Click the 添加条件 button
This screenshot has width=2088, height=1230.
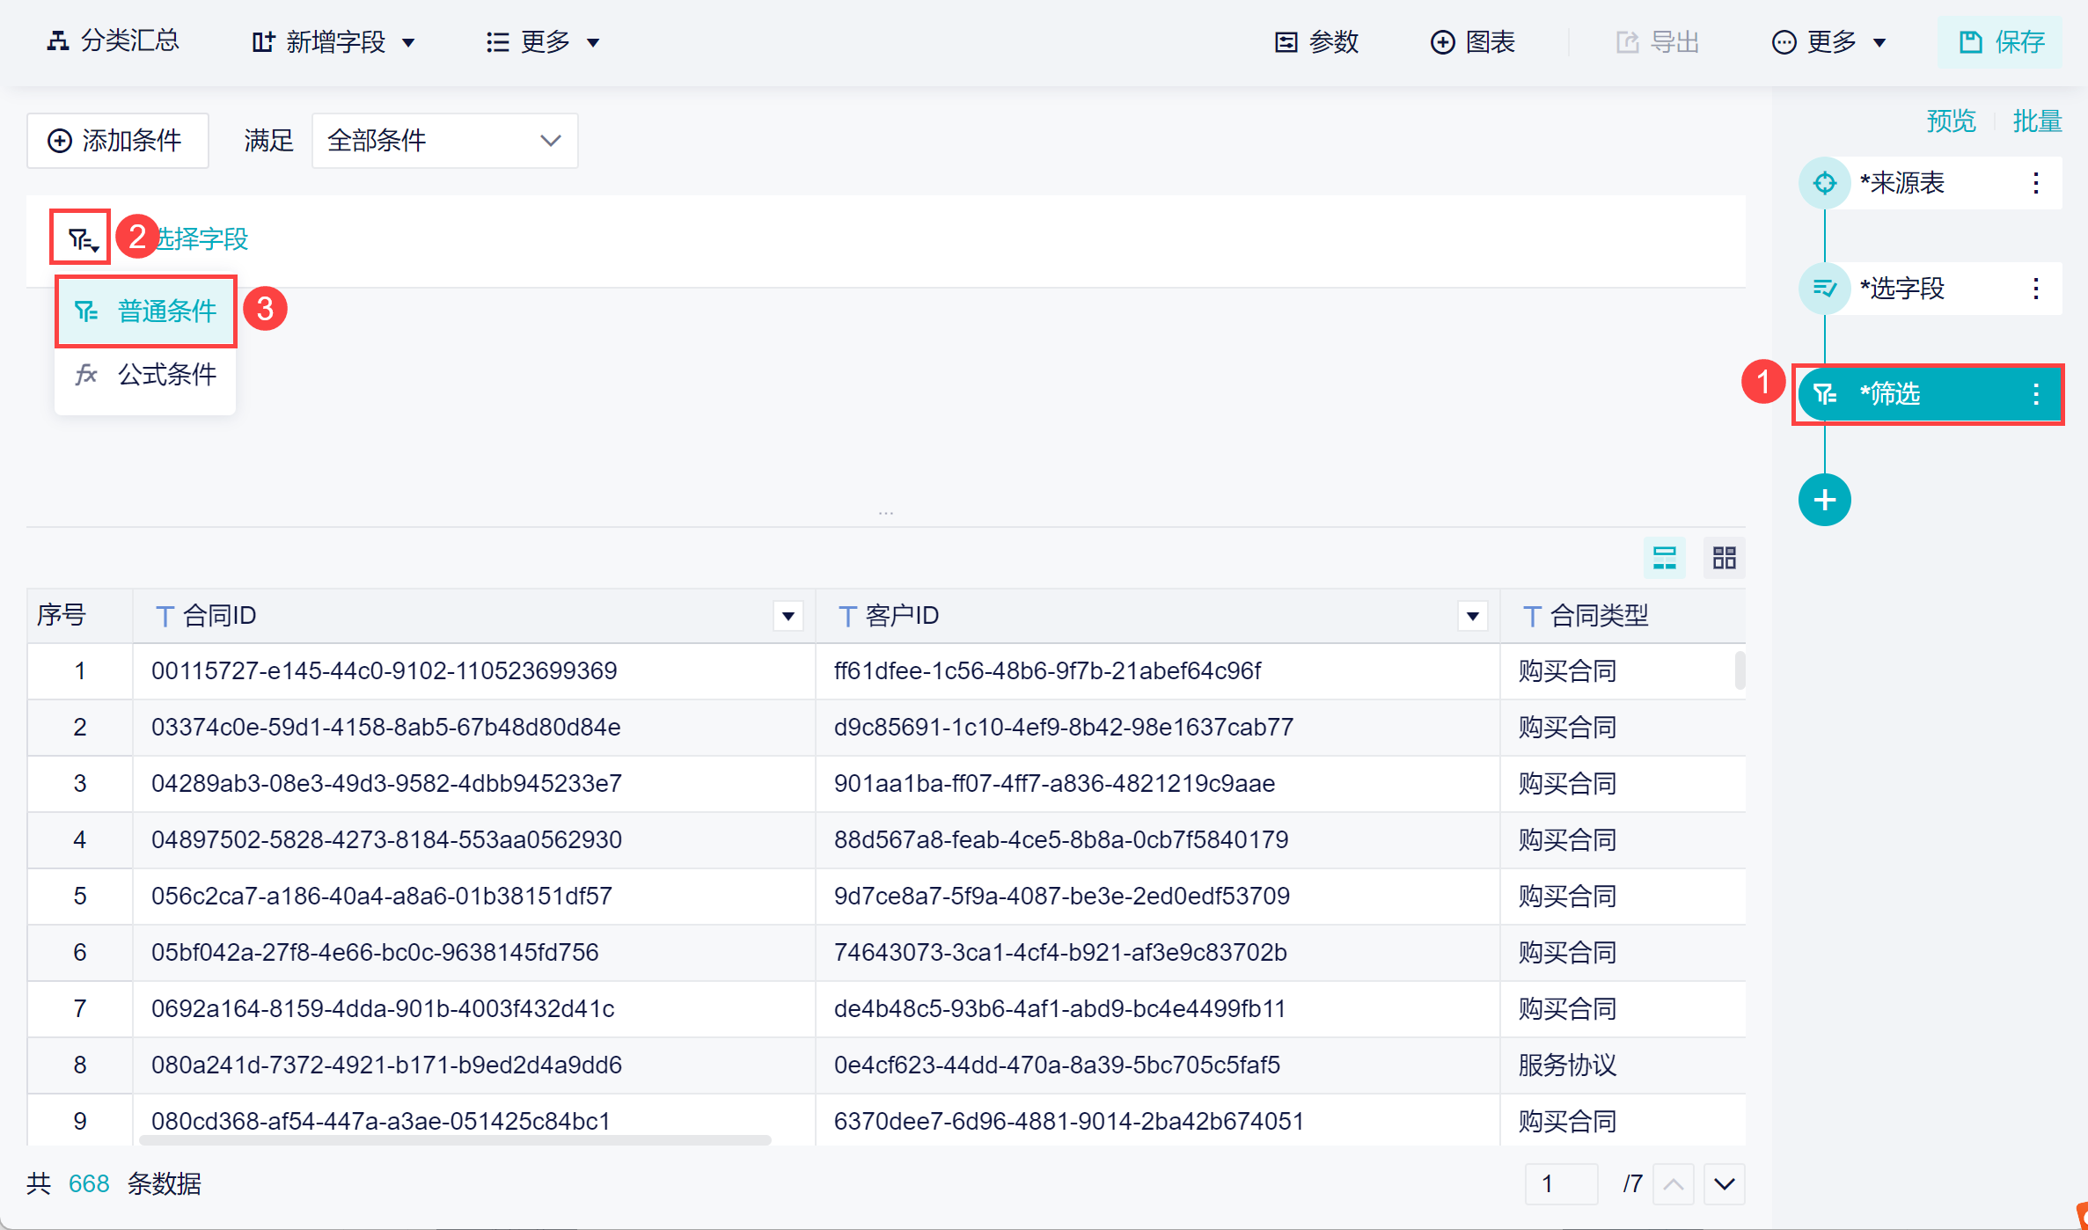[117, 141]
